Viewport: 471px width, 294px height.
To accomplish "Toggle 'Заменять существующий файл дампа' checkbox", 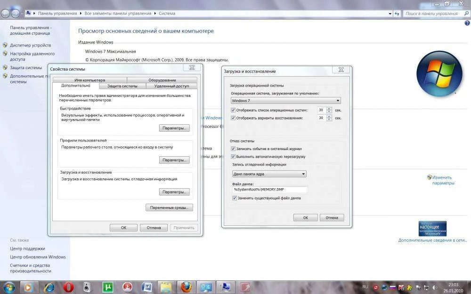I will click(x=234, y=198).
